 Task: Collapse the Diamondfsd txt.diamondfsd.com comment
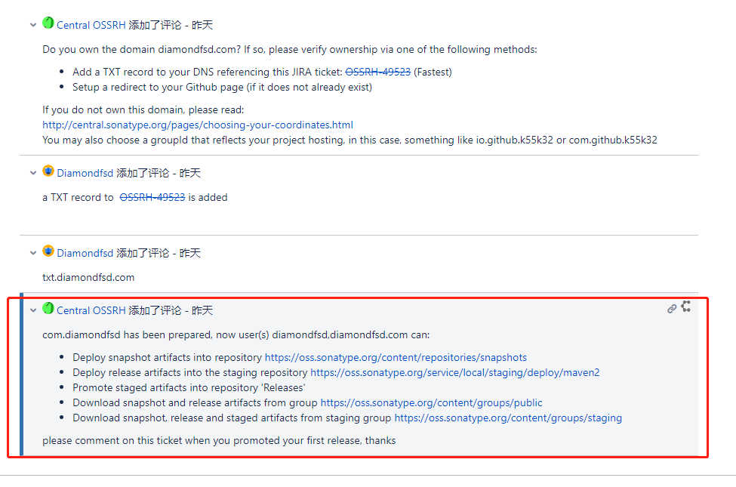(x=33, y=253)
